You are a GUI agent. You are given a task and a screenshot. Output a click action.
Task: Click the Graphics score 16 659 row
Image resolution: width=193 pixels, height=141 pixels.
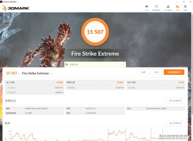coord(34,82)
